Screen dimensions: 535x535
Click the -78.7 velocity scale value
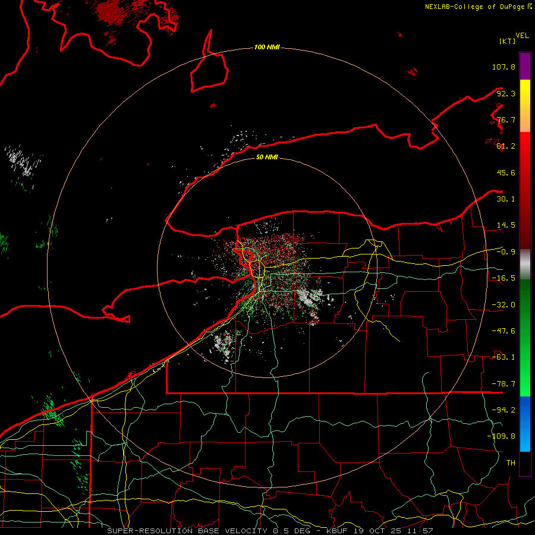point(503,384)
